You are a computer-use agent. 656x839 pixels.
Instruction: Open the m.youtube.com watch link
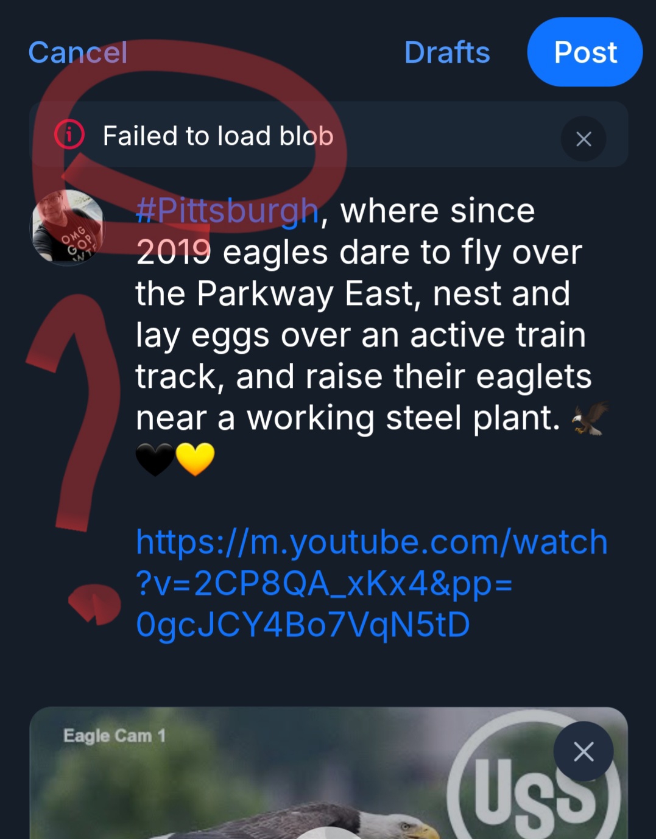pos(372,583)
